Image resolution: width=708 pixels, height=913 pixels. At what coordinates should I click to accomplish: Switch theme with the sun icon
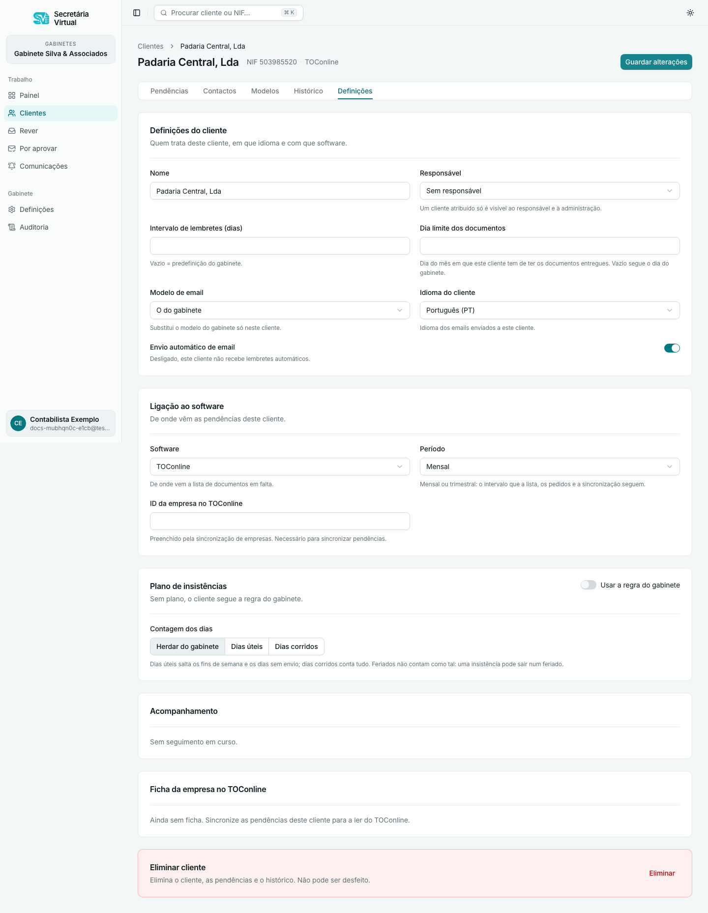(690, 13)
